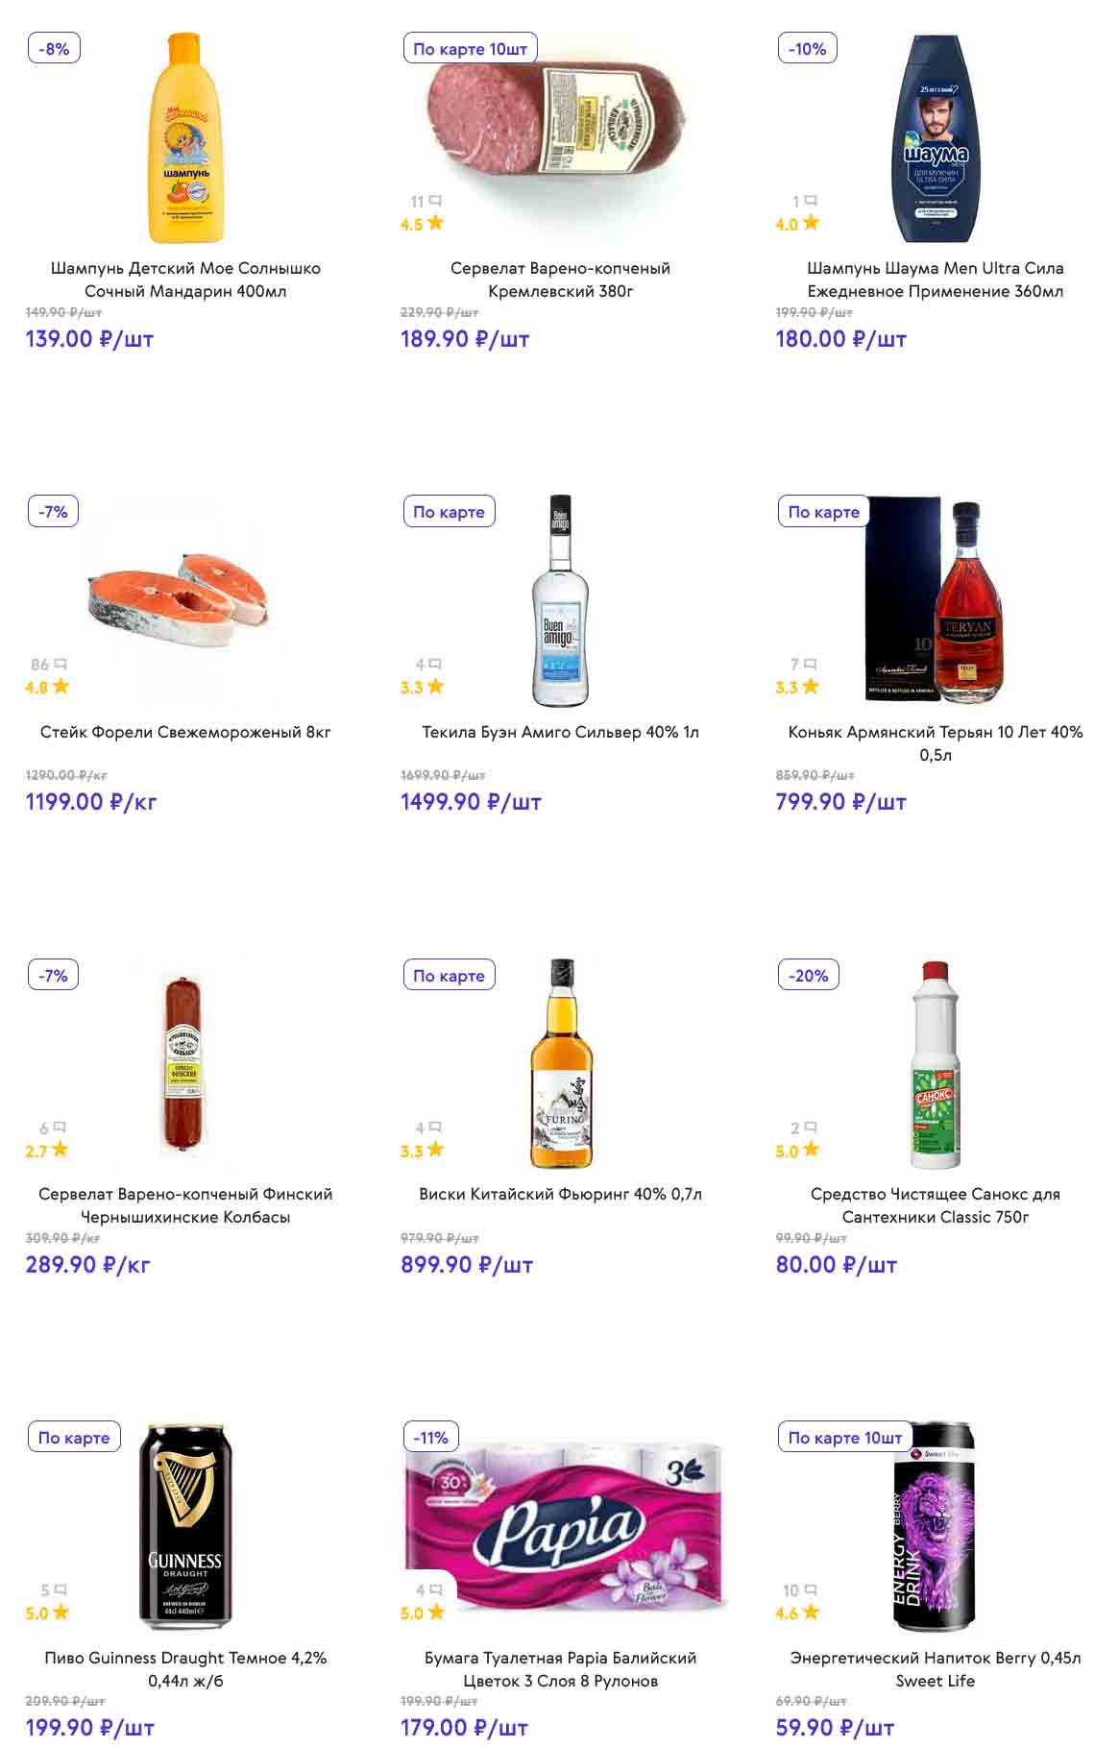Open the Furing whisky bottle image
Image resolution: width=1119 pixels, height=1747 pixels.
[561, 1063]
